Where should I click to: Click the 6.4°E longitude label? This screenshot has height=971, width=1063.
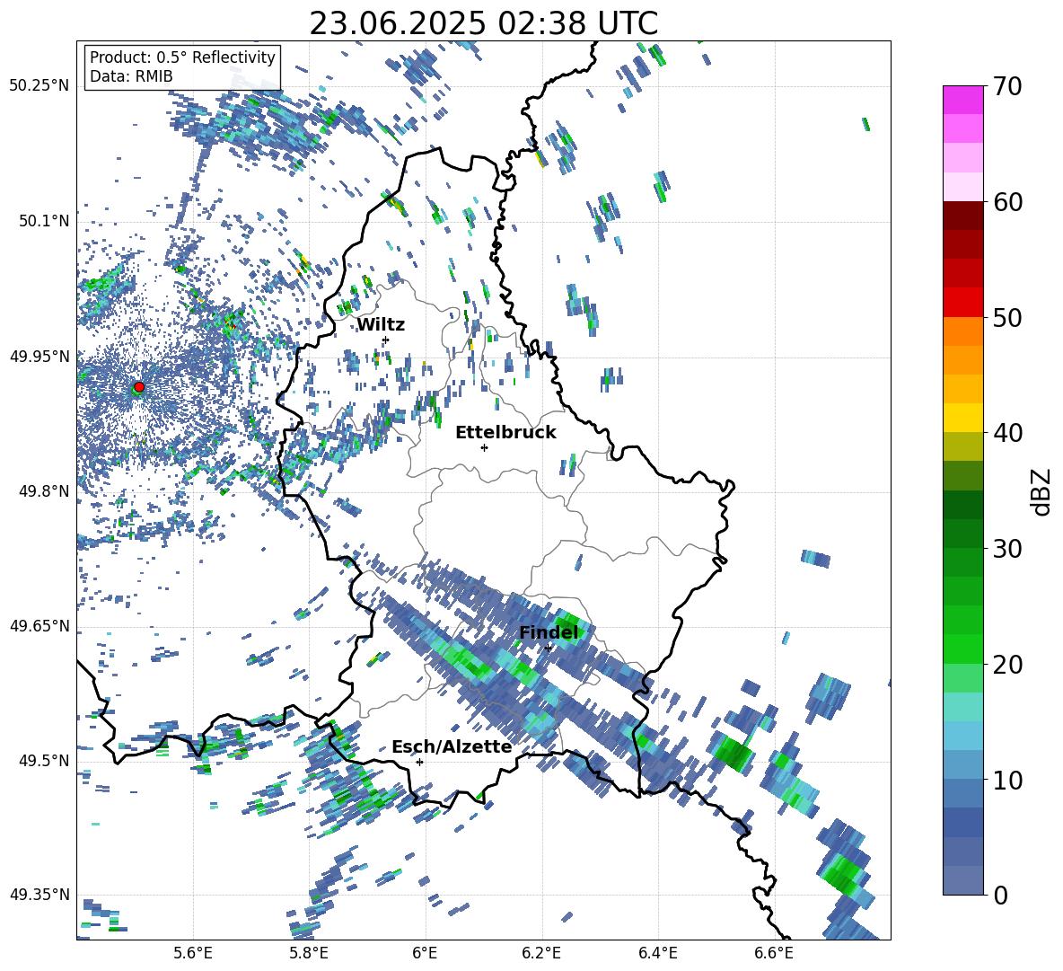[657, 953]
